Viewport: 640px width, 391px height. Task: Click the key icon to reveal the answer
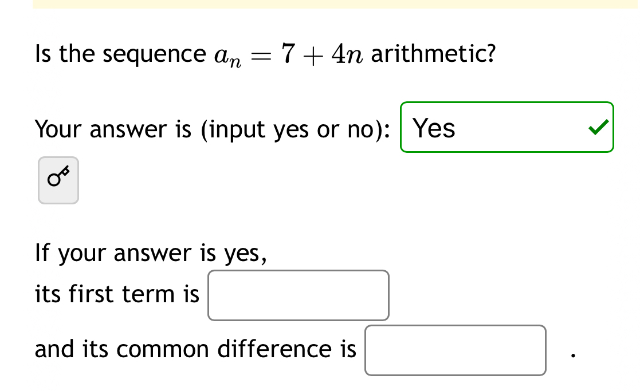pyautogui.click(x=58, y=180)
